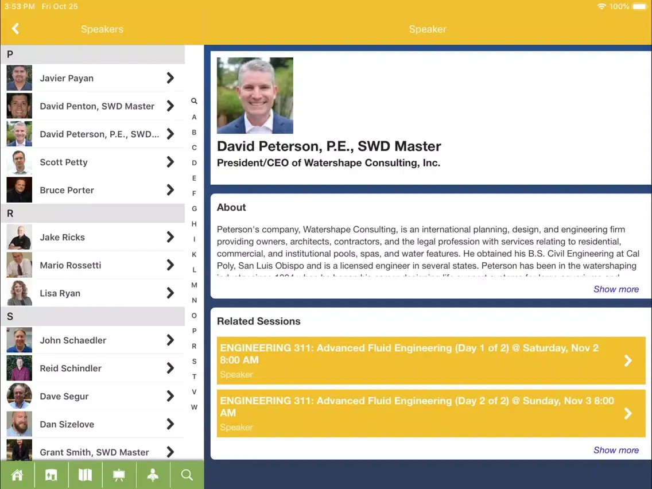Image resolution: width=652 pixels, height=489 pixels.
Task: Tap Lisa Ryan's photo thumbnail
Action: [19, 293]
